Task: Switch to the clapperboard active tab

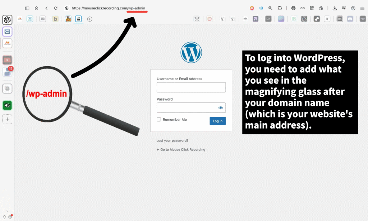Action: click(78, 19)
